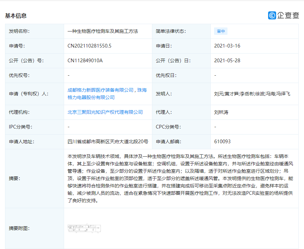Select inventors 刘元;黄才笋;李岳彬;徐波;冯海;冯译飞
The height and width of the screenshot is (249, 304).
(252, 94)
